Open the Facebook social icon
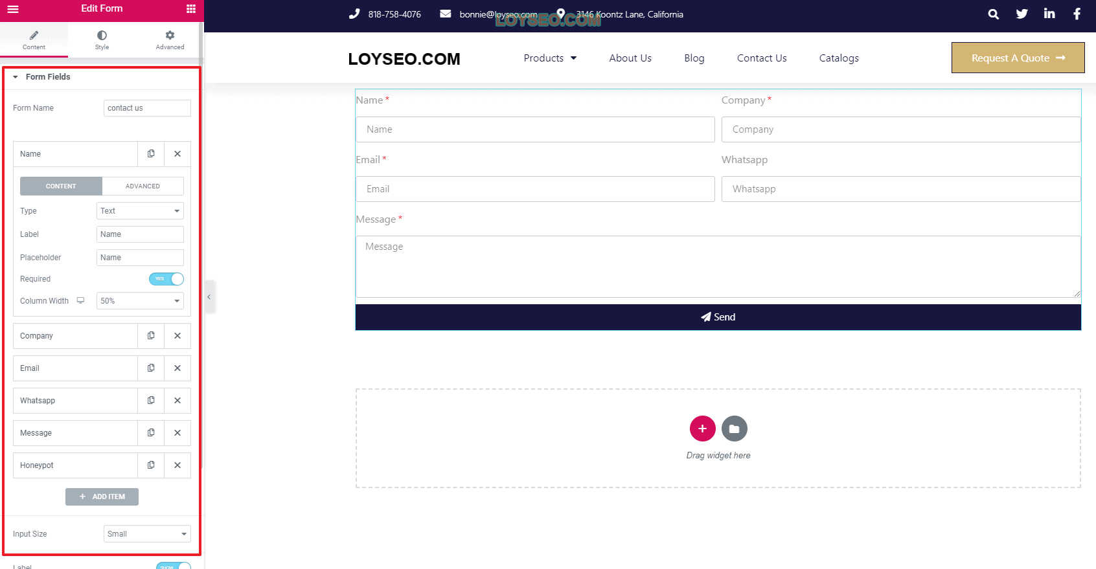Screen dimensions: 1096x569 pyautogui.click(x=1077, y=14)
